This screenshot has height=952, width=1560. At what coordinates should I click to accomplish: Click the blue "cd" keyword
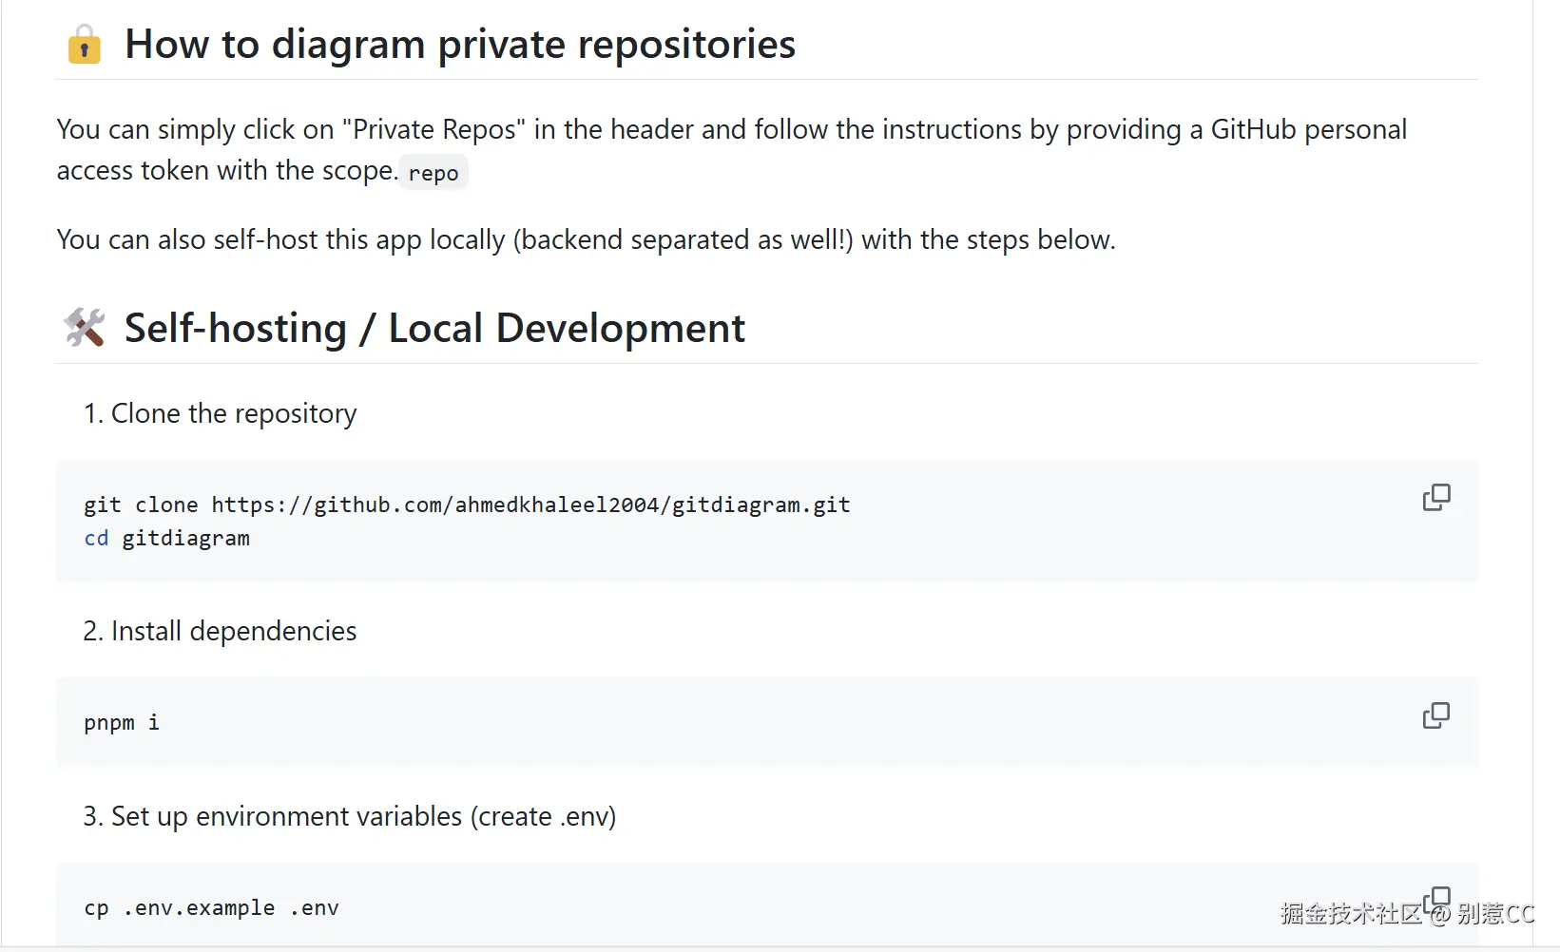[96, 538]
